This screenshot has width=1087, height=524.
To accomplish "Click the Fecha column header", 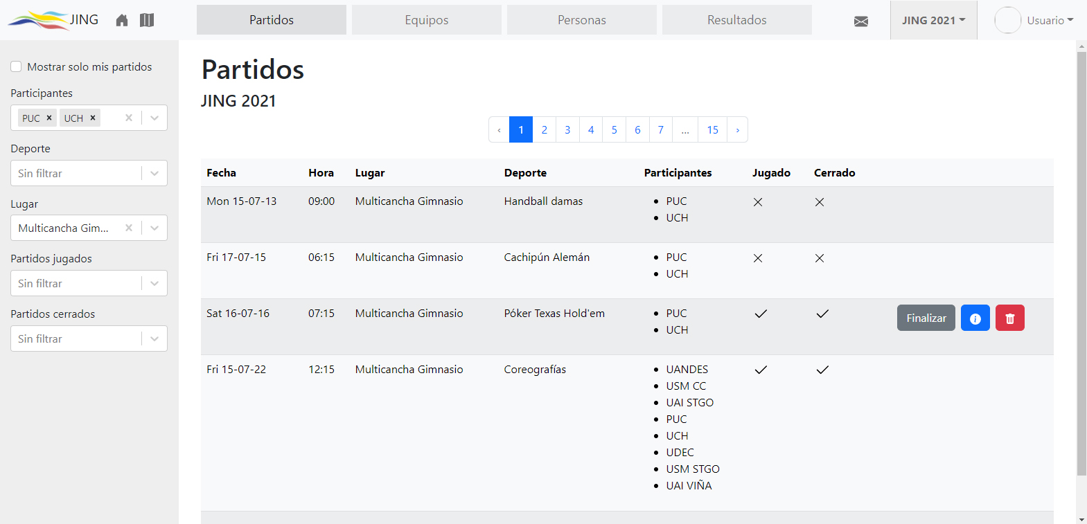I will [x=221, y=173].
